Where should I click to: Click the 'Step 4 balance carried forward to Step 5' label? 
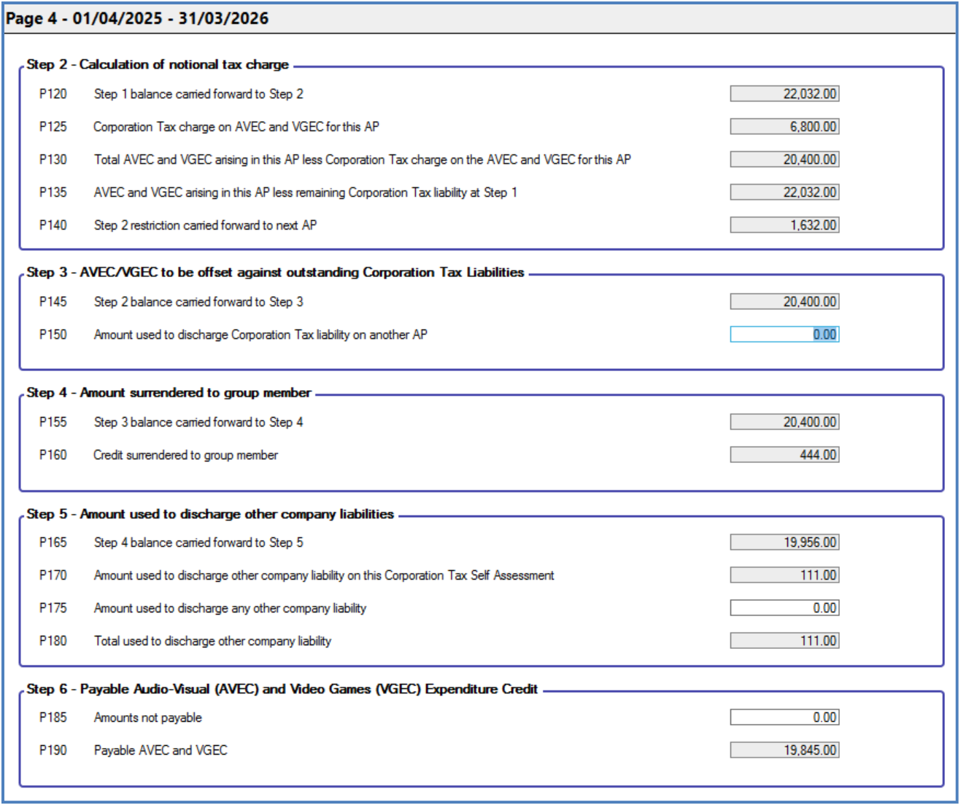tap(198, 542)
